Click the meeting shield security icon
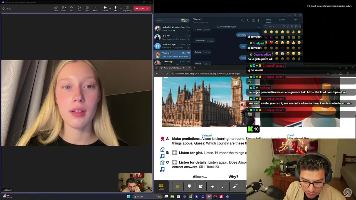 click(3, 9)
